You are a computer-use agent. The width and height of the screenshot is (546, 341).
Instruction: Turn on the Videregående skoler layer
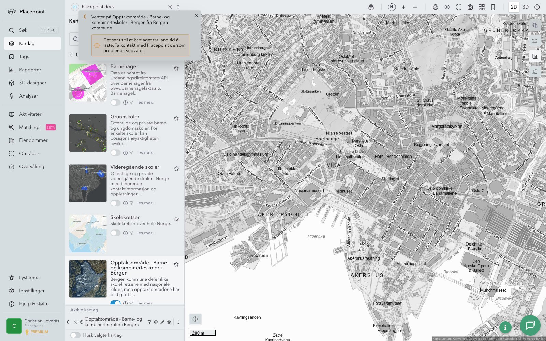(x=115, y=203)
